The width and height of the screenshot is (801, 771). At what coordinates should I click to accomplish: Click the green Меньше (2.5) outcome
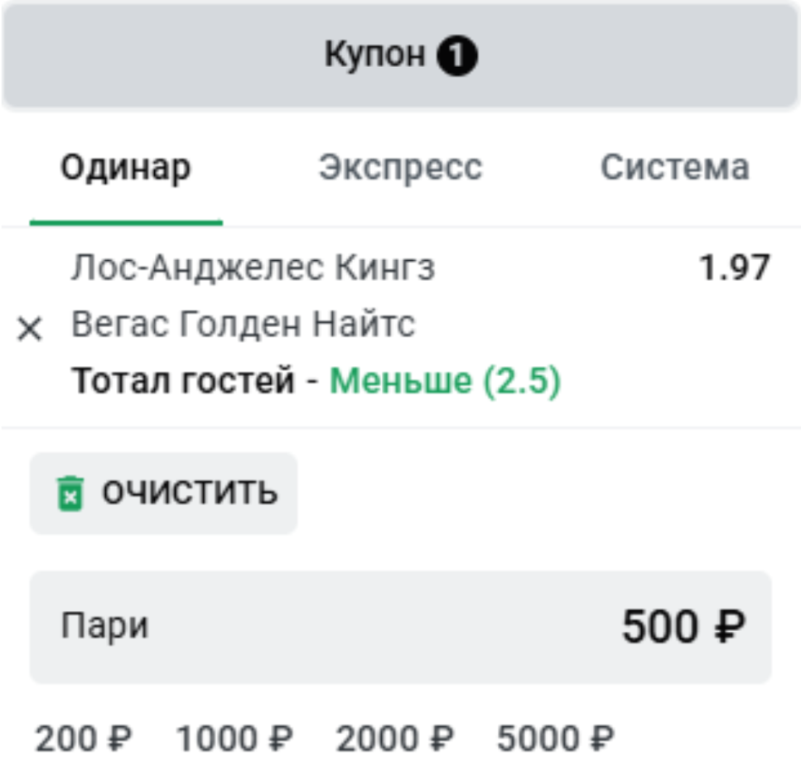pos(445,382)
